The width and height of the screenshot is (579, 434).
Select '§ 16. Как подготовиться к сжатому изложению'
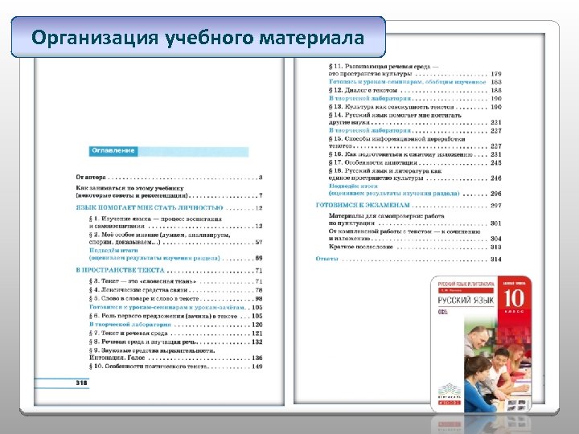(x=415, y=154)
